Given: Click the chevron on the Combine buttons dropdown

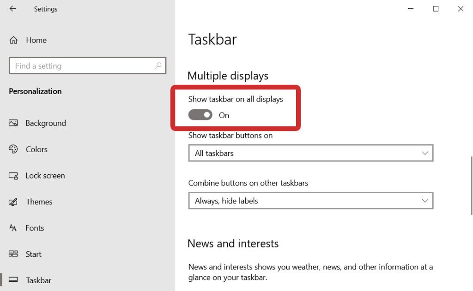Looking at the screenshot, I should tap(425, 201).
